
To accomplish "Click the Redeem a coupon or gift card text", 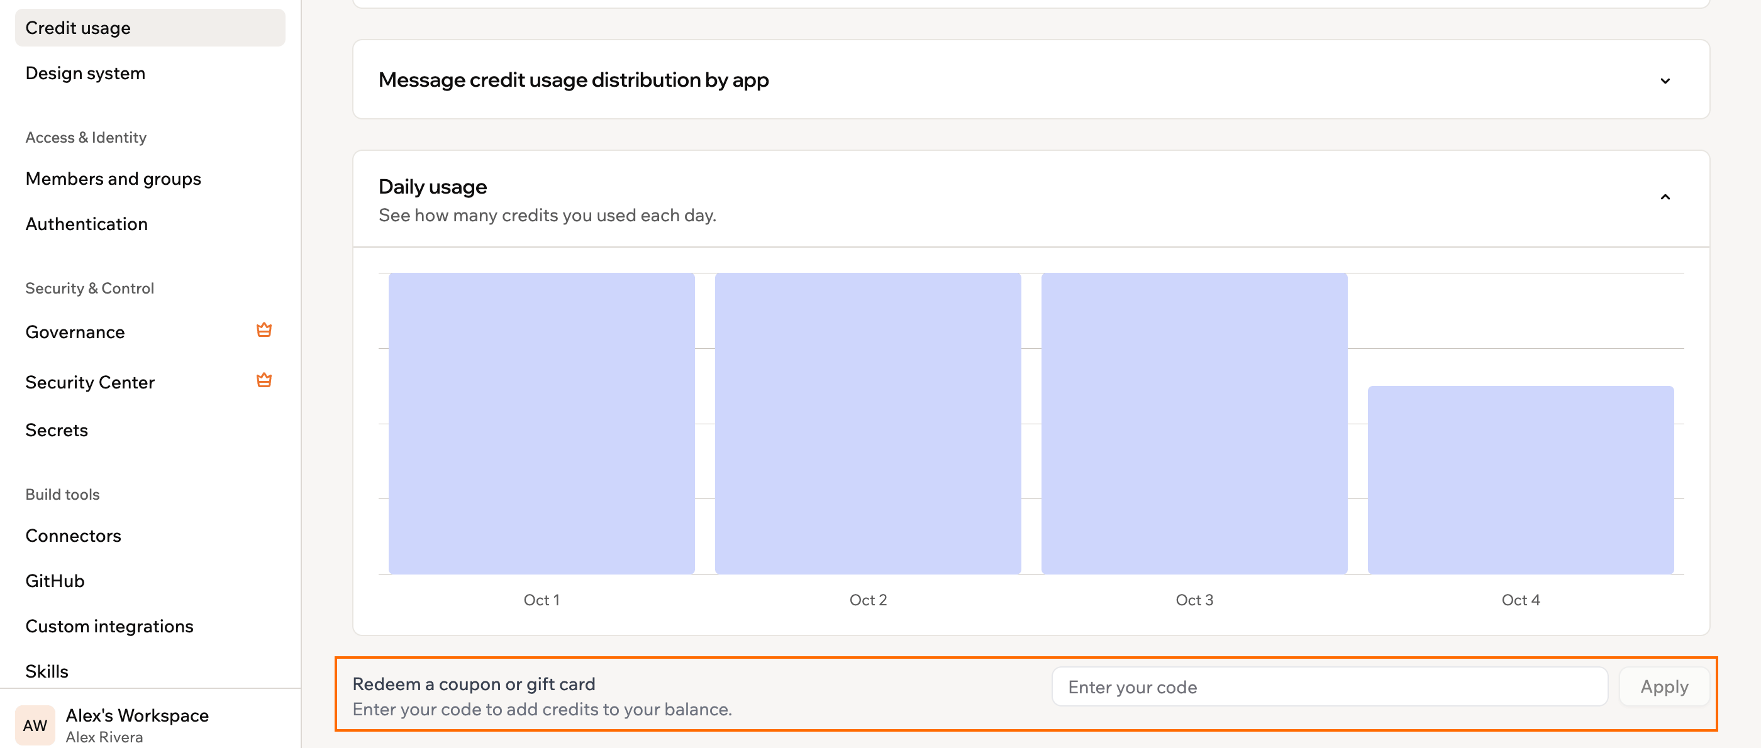I will [x=474, y=684].
